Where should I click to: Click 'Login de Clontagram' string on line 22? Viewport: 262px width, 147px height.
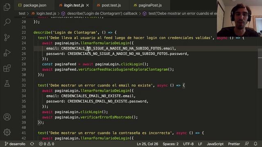coord(75,33)
